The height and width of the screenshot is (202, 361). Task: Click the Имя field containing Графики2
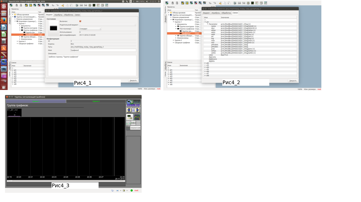pos(103,50)
